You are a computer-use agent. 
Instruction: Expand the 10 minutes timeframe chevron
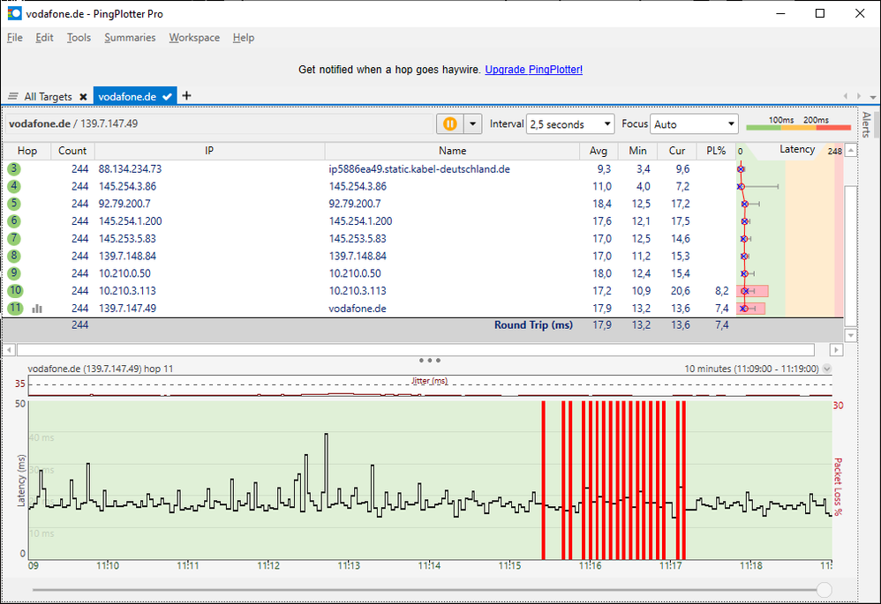827,369
